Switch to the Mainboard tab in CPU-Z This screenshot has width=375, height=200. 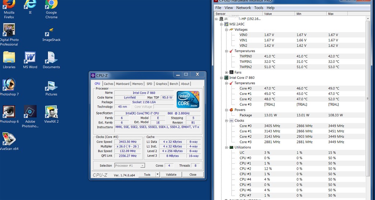pos(123,84)
